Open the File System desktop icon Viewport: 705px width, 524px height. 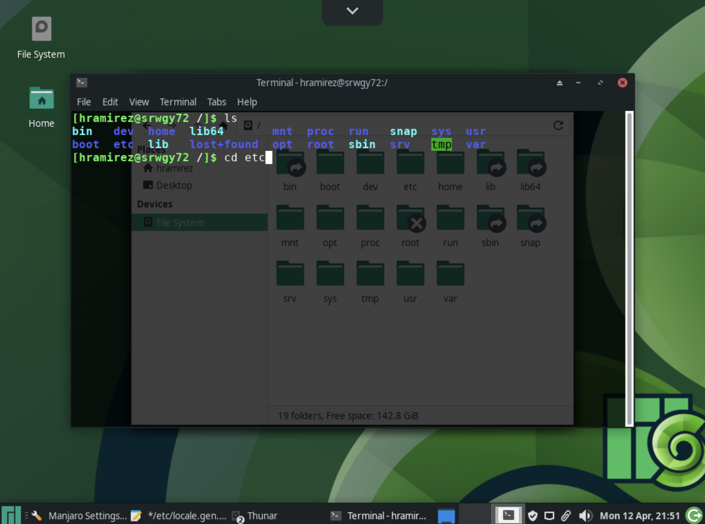41,38
